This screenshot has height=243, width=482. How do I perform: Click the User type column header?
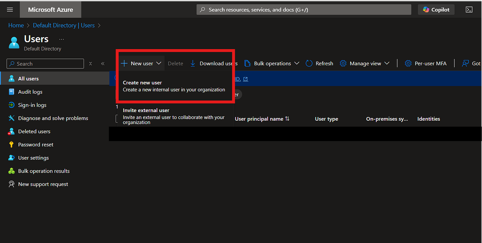[x=326, y=119]
